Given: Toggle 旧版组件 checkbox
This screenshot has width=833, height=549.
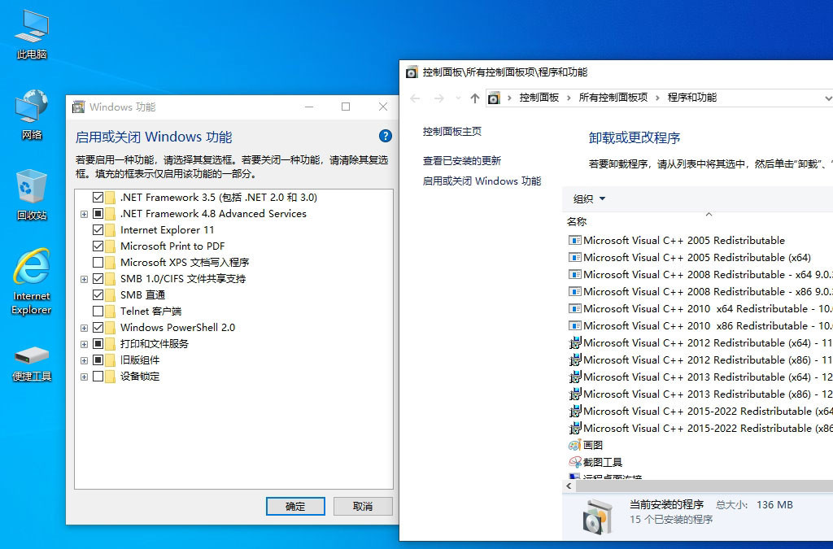Looking at the screenshot, I should point(98,360).
